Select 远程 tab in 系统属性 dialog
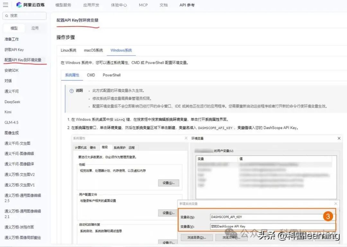The image size is (347, 247). tap(131, 147)
